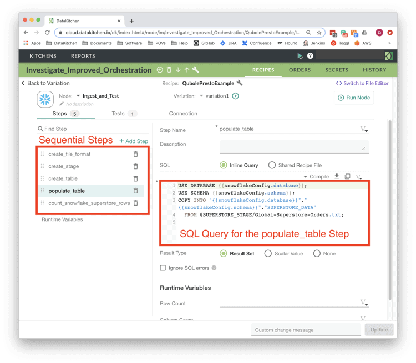Open help via the question mark icon
The height and width of the screenshot is (363, 416).
coord(310,56)
